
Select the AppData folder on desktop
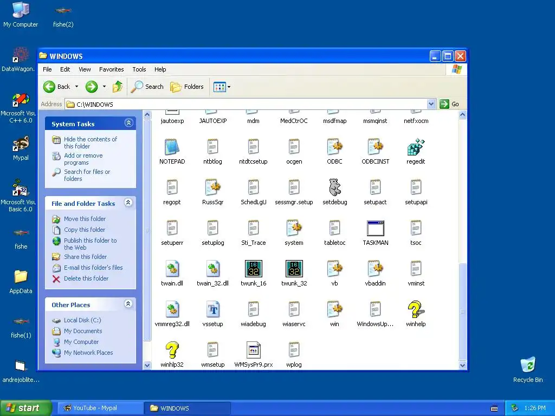21,277
